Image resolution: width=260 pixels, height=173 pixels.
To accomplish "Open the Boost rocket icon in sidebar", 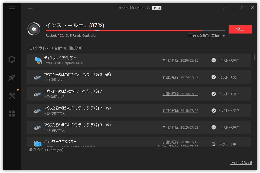I will (x=12, y=77).
